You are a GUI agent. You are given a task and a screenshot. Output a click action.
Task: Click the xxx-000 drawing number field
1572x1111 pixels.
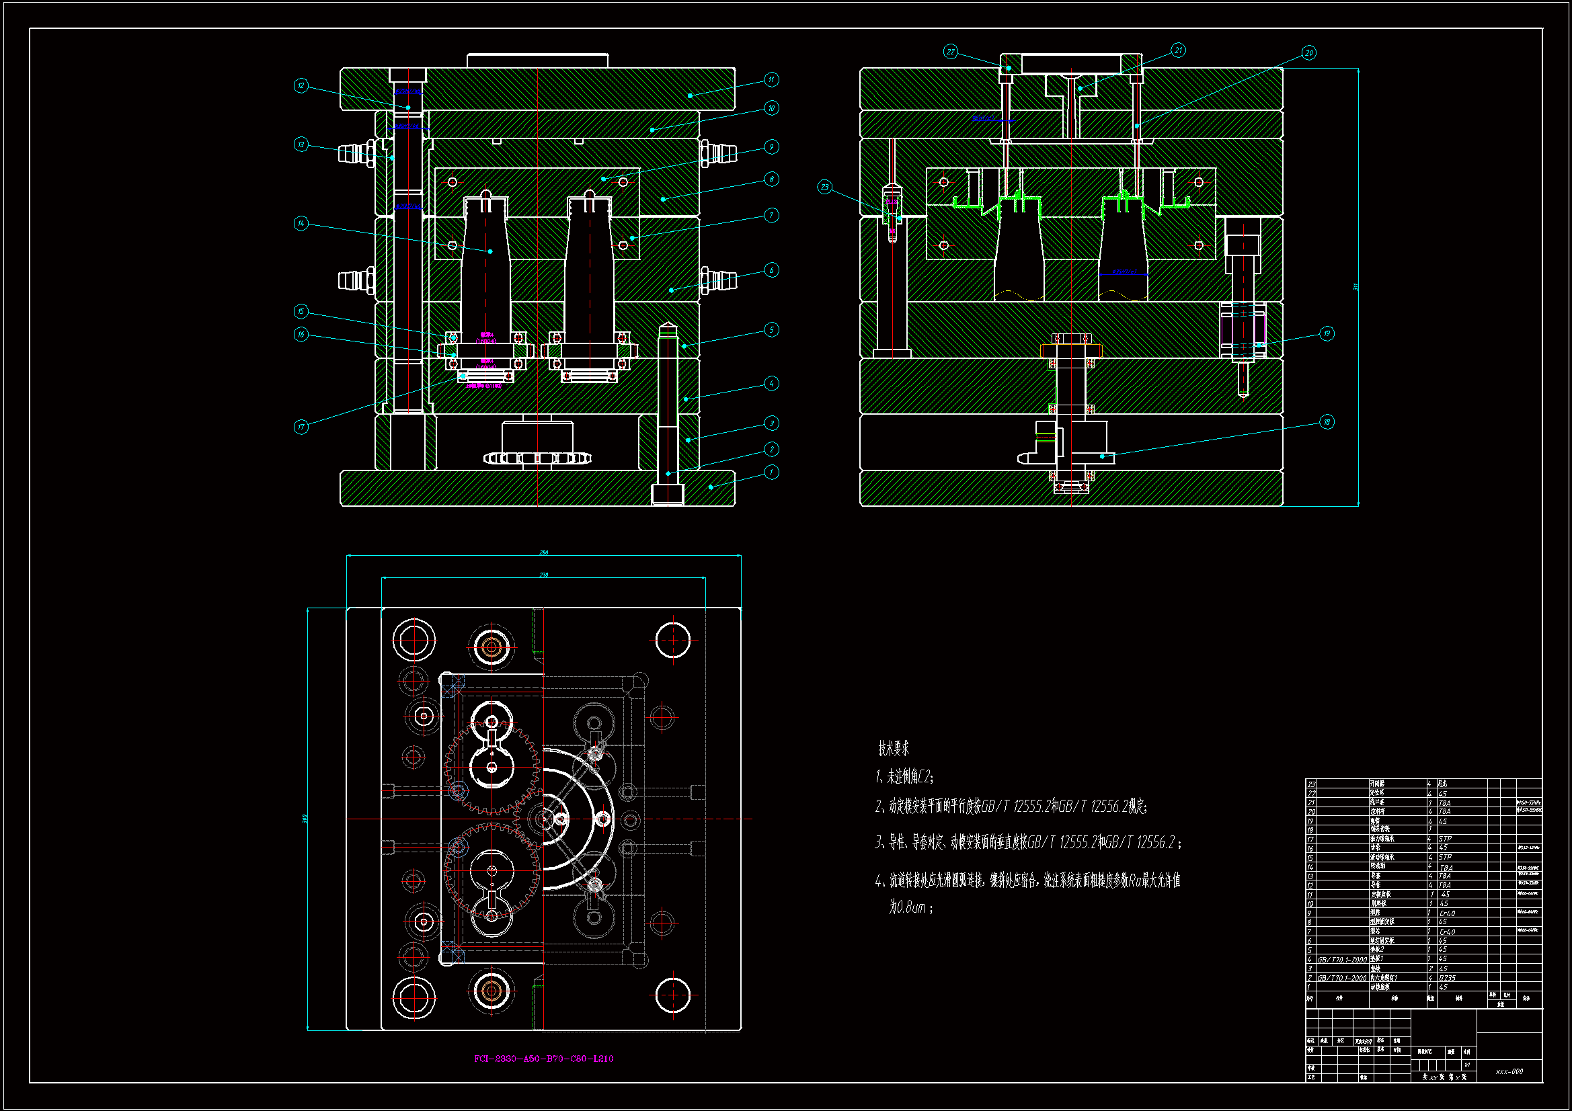(x=1509, y=1071)
